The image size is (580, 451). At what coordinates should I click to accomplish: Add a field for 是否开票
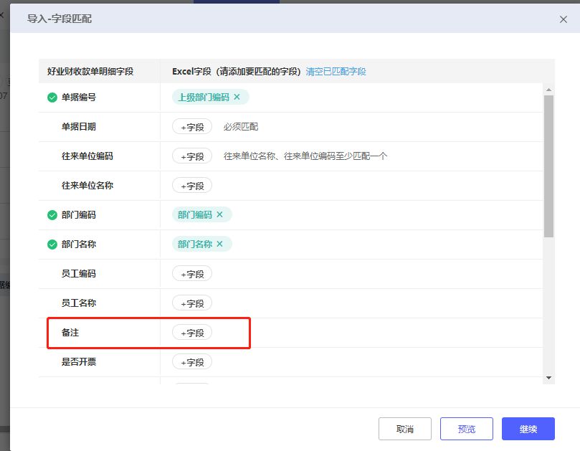coord(192,362)
